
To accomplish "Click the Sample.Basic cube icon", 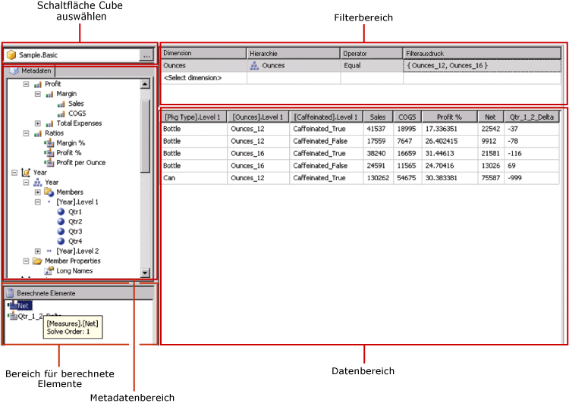I will point(11,55).
